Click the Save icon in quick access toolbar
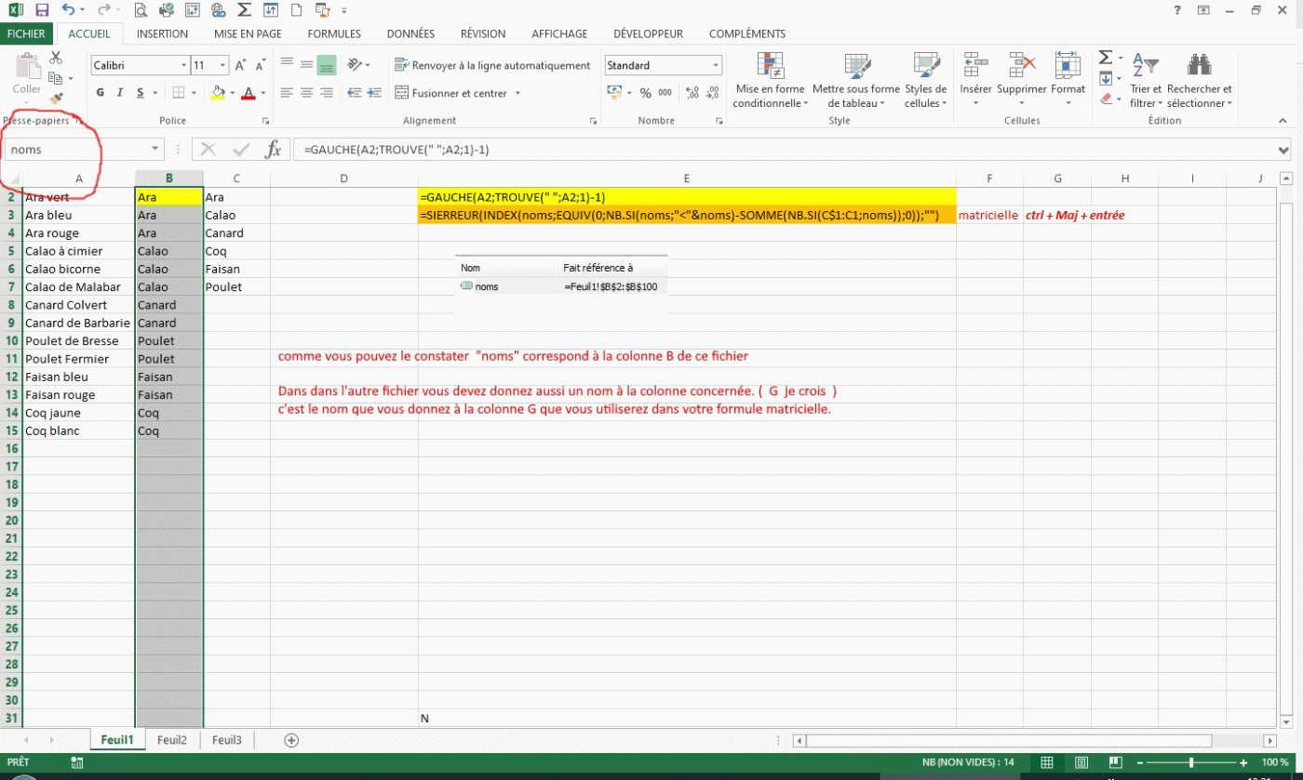Viewport: 1303px width, 780px height. pos(41,10)
